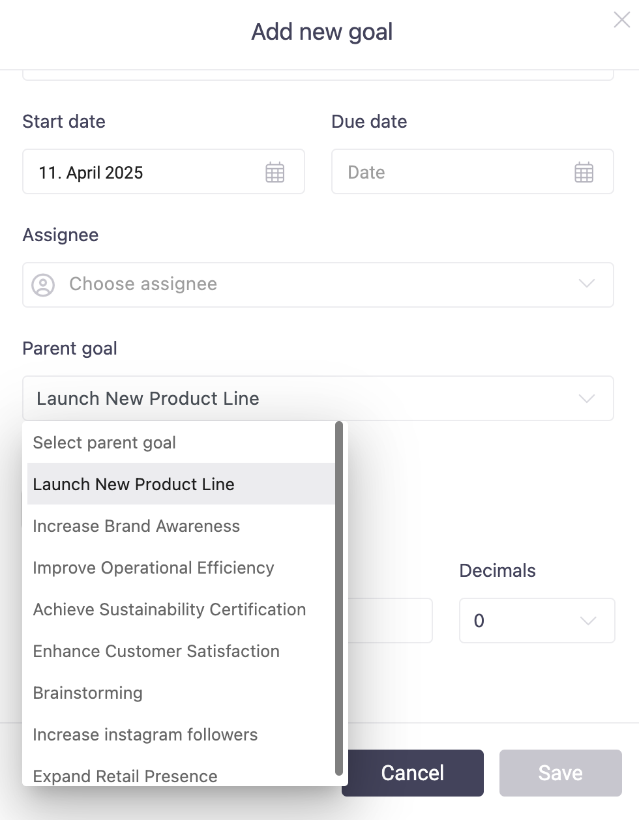
Task: Expand the Choose assignee dropdown
Action: (x=586, y=284)
